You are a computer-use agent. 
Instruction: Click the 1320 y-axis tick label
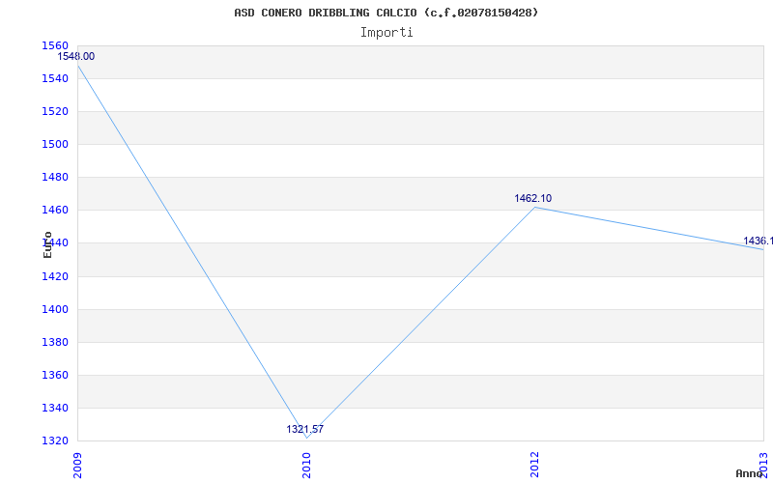(x=55, y=440)
